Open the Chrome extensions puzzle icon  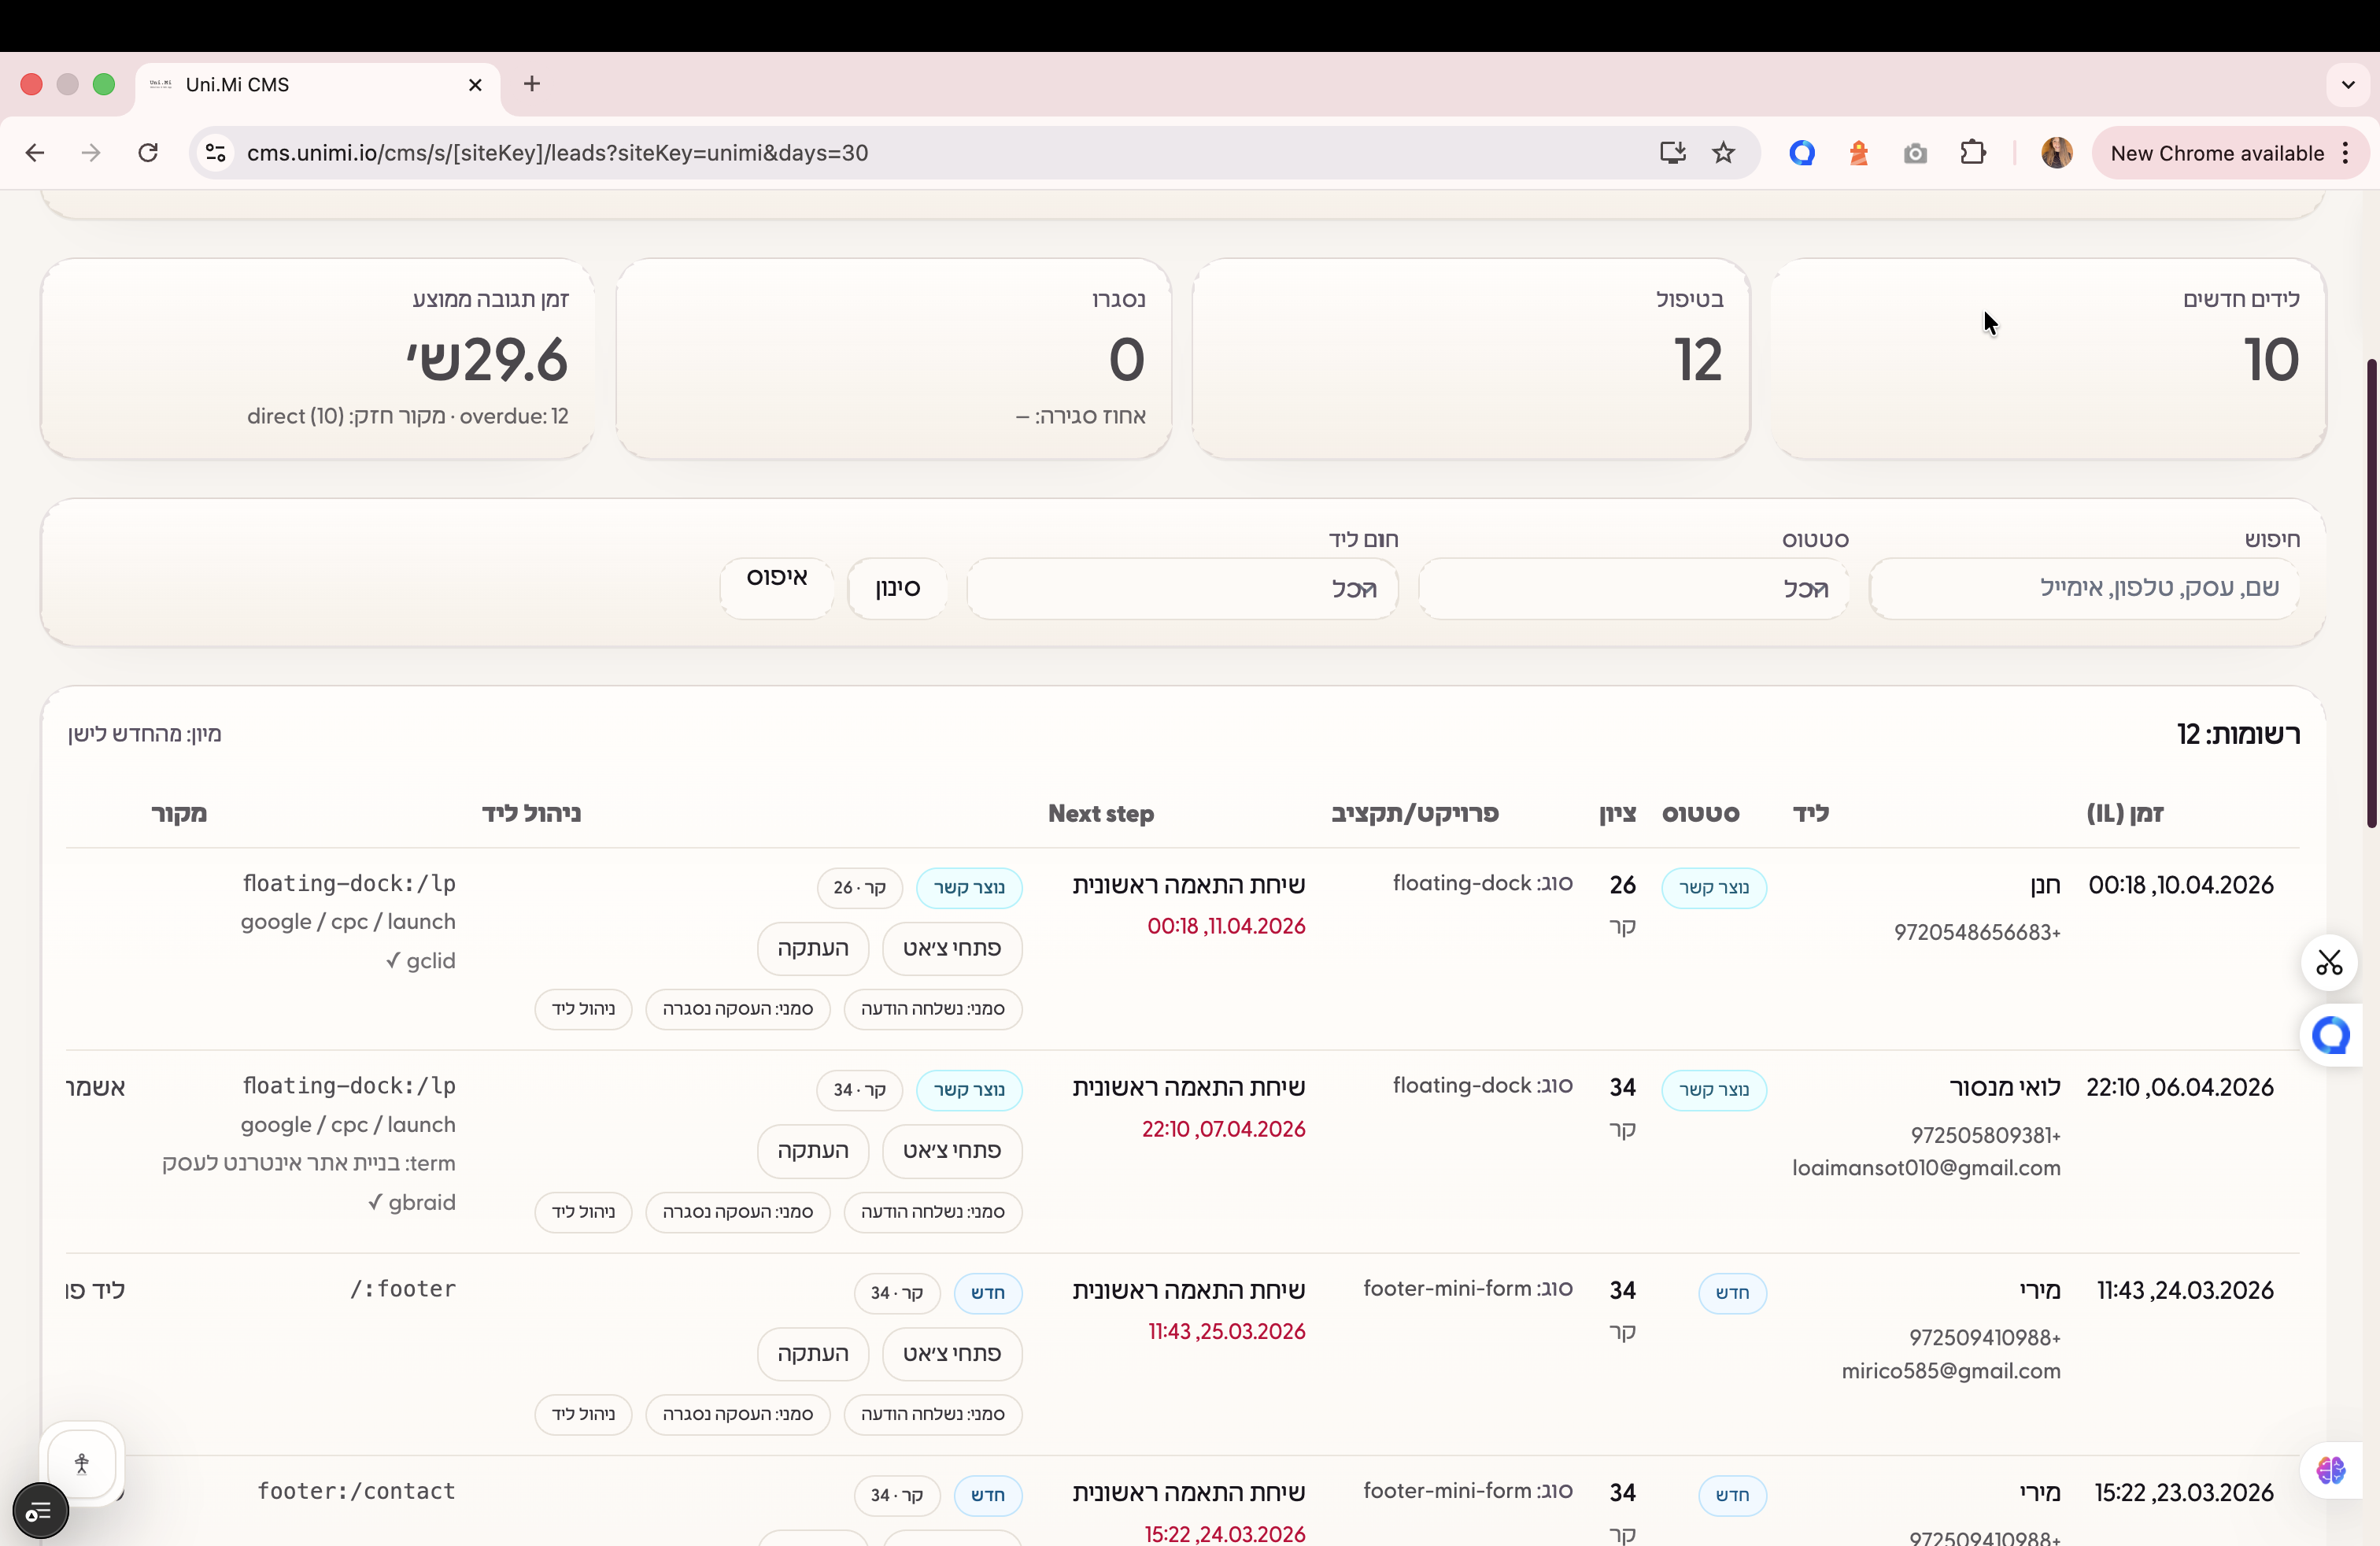click(x=1972, y=153)
